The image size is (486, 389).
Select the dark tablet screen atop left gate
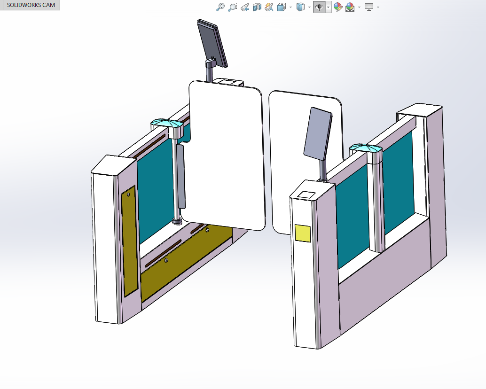[212, 43]
